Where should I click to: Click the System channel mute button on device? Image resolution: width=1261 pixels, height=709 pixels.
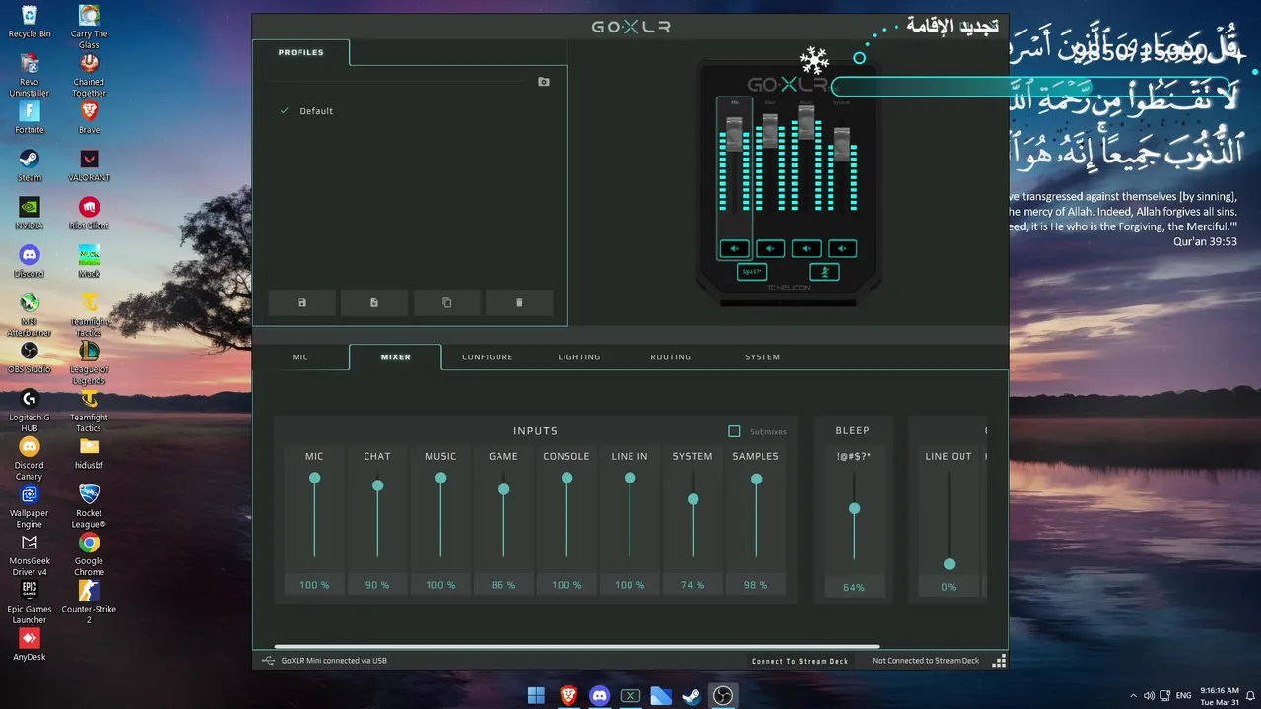click(842, 248)
